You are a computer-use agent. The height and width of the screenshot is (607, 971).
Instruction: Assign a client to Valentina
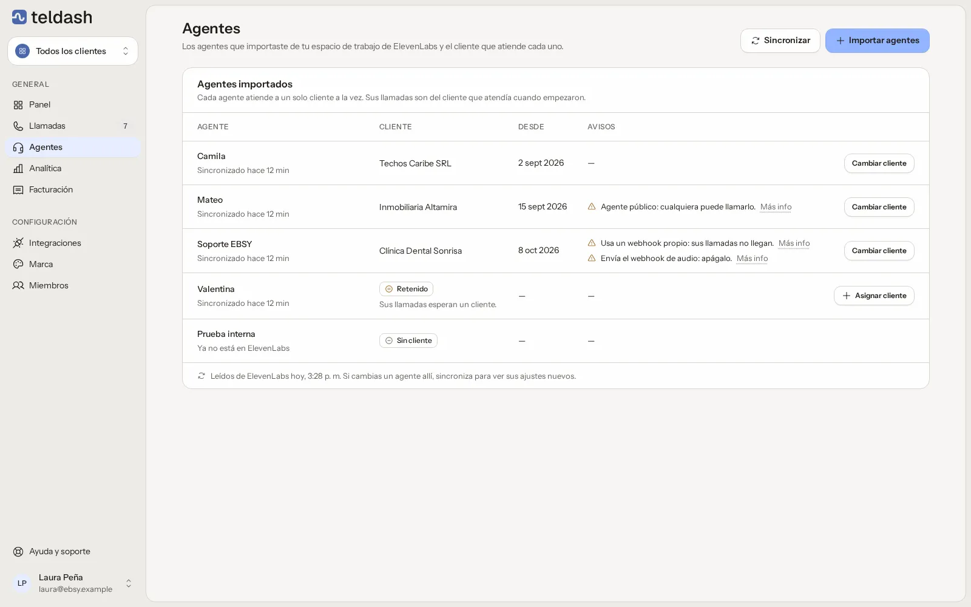pos(874,296)
